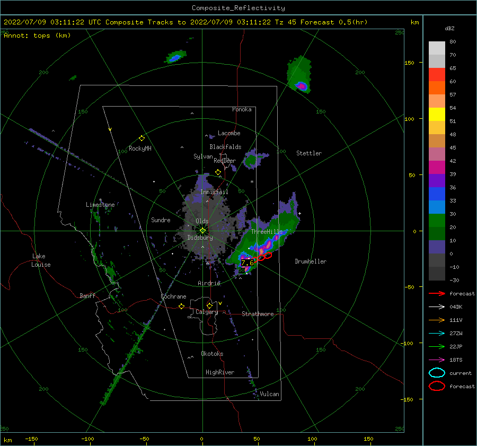Click the 80 dBZ light gray swatch

click(x=437, y=48)
